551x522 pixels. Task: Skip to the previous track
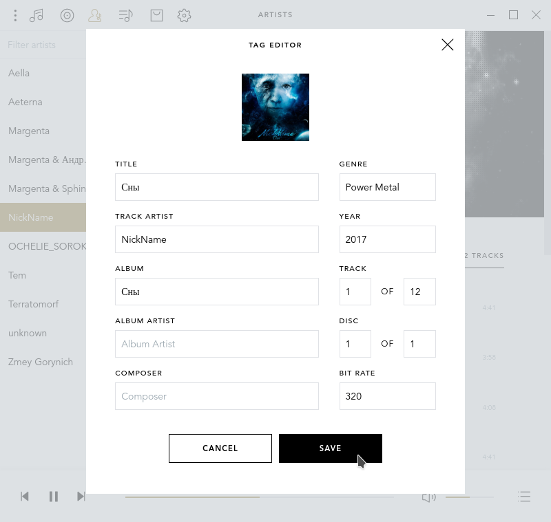coord(25,497)
